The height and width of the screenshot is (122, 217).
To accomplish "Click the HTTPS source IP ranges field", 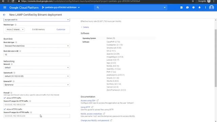I will [x=37, y=116].
